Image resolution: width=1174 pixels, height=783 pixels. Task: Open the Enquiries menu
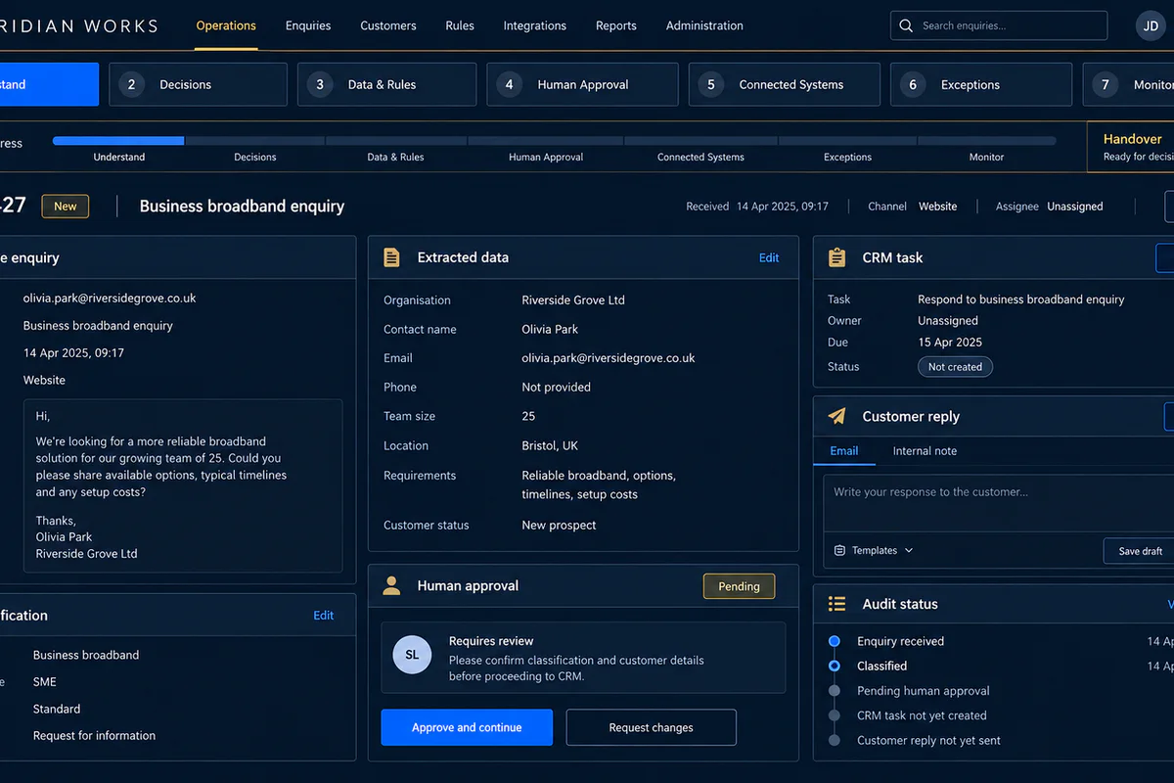[x=308, y=25]
